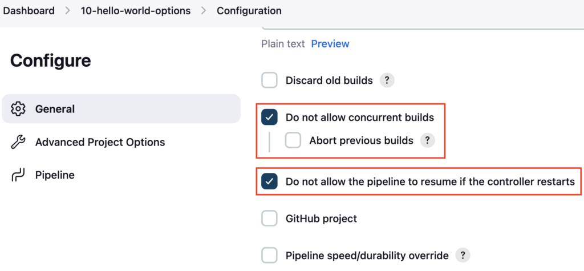The height and width of the screenshot is (271, 584).
Task: Click the Pipeline icon in sidebar
Action: (18, 175)
